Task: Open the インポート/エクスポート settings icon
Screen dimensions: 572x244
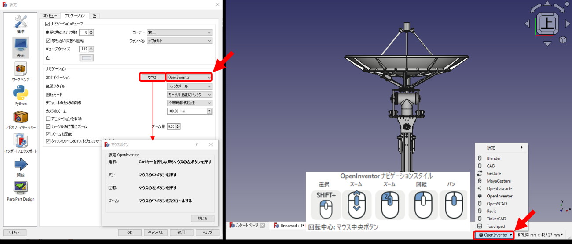Action: 20,143
